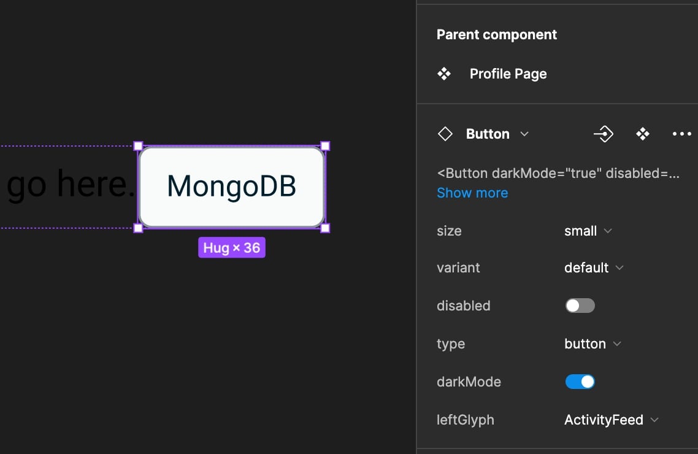
Task: Open the type dropdown showing button
Action: (592, 344)
